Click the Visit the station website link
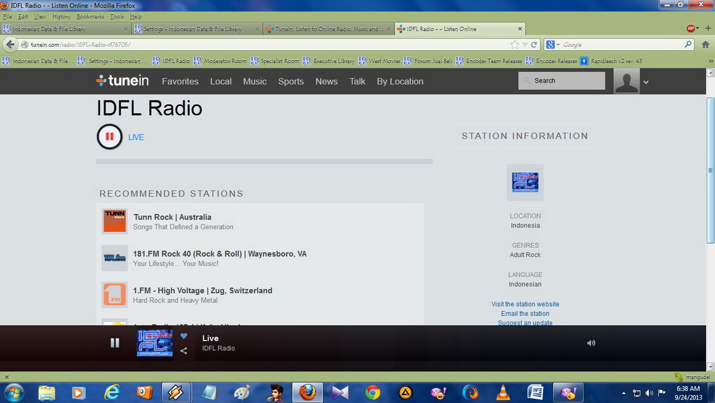The image size is (715, 403). [x=525, y=304]
